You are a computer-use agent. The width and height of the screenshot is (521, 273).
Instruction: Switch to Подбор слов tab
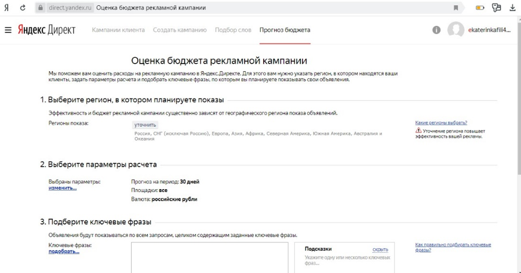coord(233,30)
